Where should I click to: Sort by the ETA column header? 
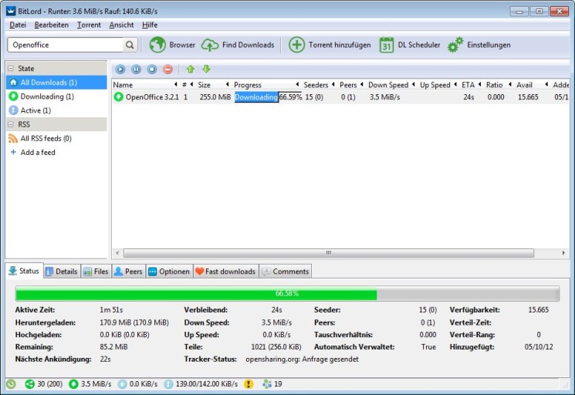coord(471,85)
